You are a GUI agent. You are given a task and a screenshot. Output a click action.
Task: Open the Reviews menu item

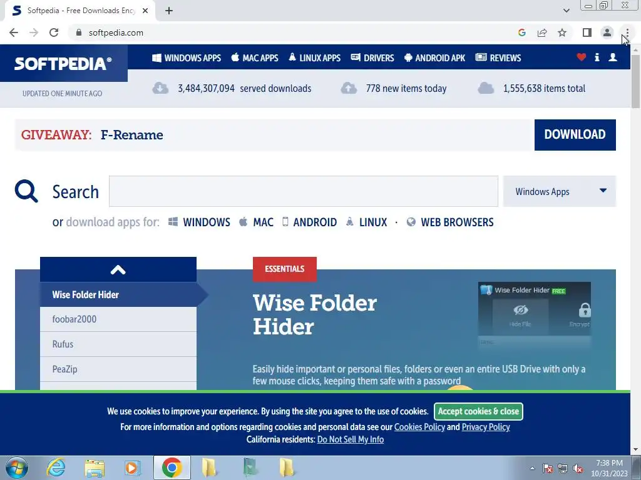(498, 58)
